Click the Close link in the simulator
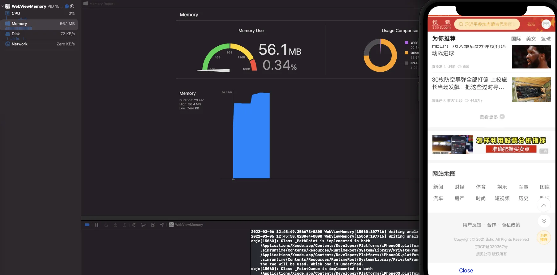 click(466, 270)
